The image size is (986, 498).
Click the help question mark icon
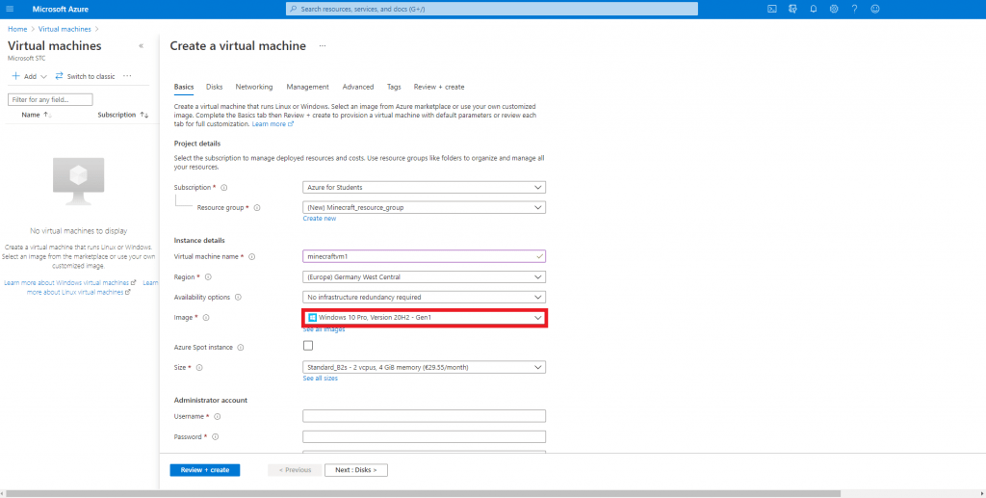(x=854, y=9)
